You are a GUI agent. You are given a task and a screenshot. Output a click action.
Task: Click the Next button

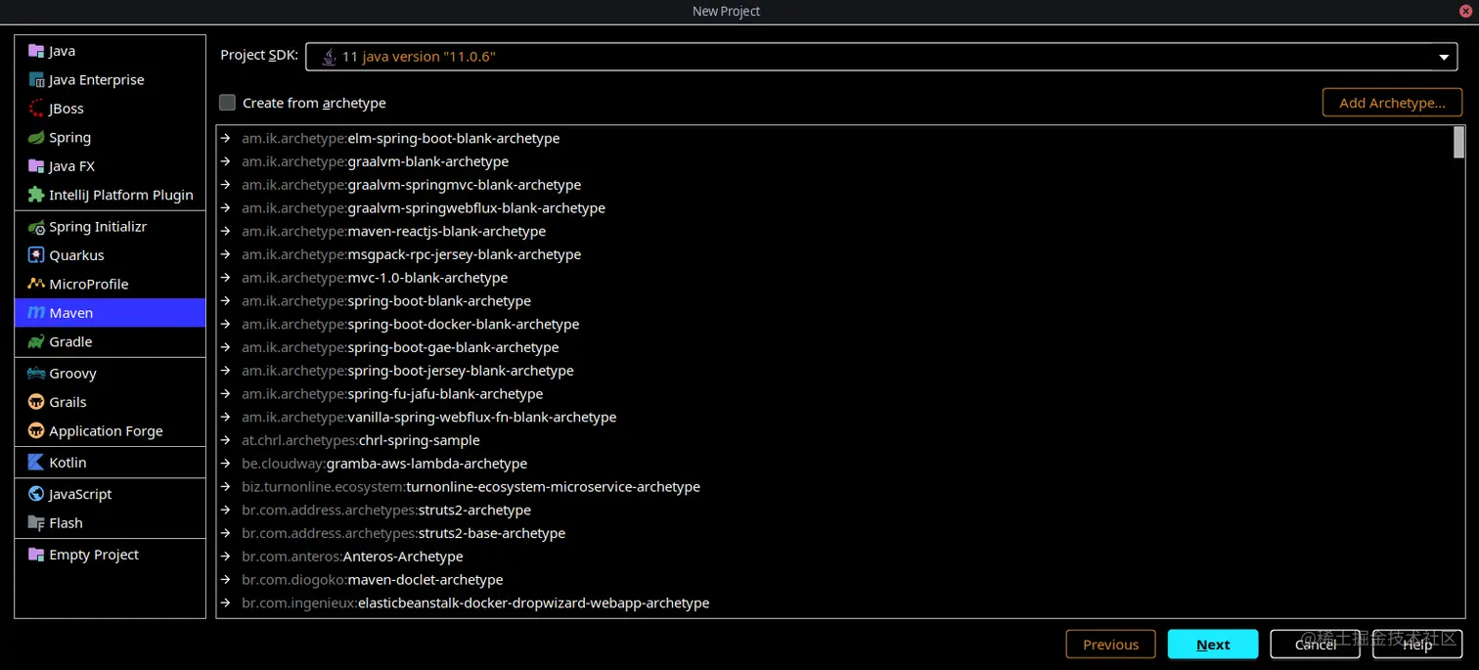tap(1213, 645)
